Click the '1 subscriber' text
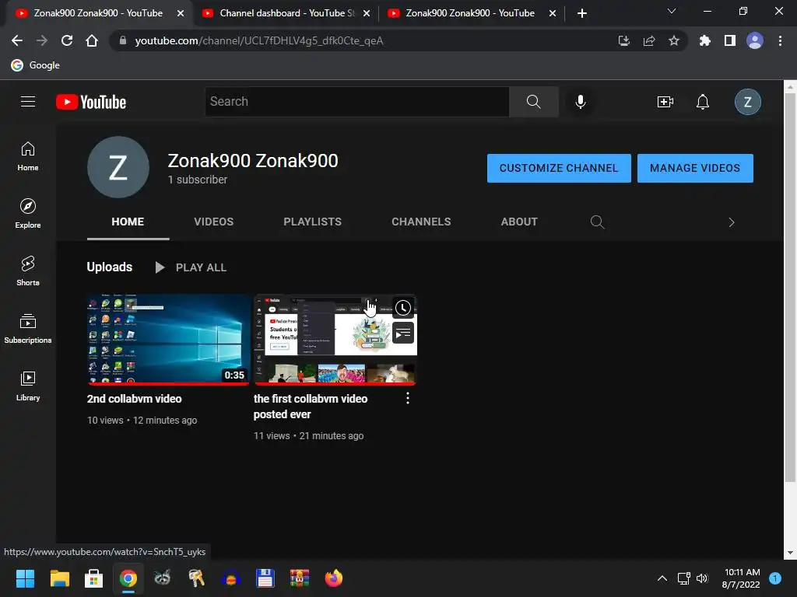The height and width of the screenshot is (597, 797). (x=197, y=180)
